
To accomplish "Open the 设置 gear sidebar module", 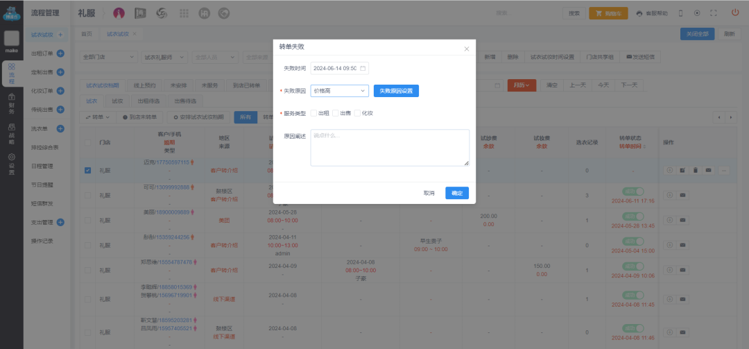I will pyautogui.click(x=12, y=164).
